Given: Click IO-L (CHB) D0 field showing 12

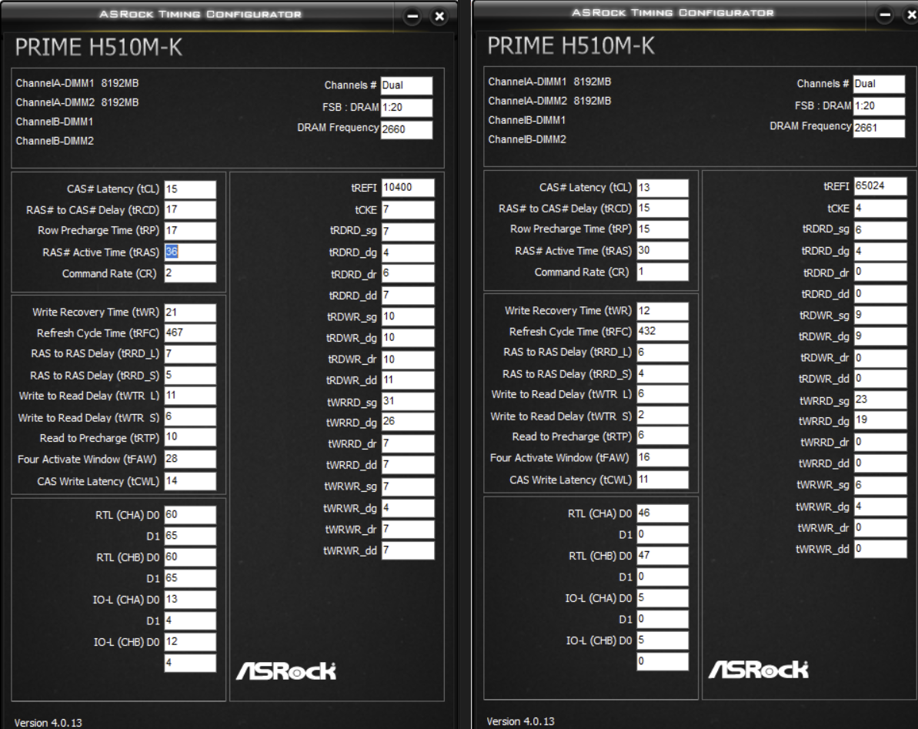Looking at the screenshot, I should tap(190, 642).
